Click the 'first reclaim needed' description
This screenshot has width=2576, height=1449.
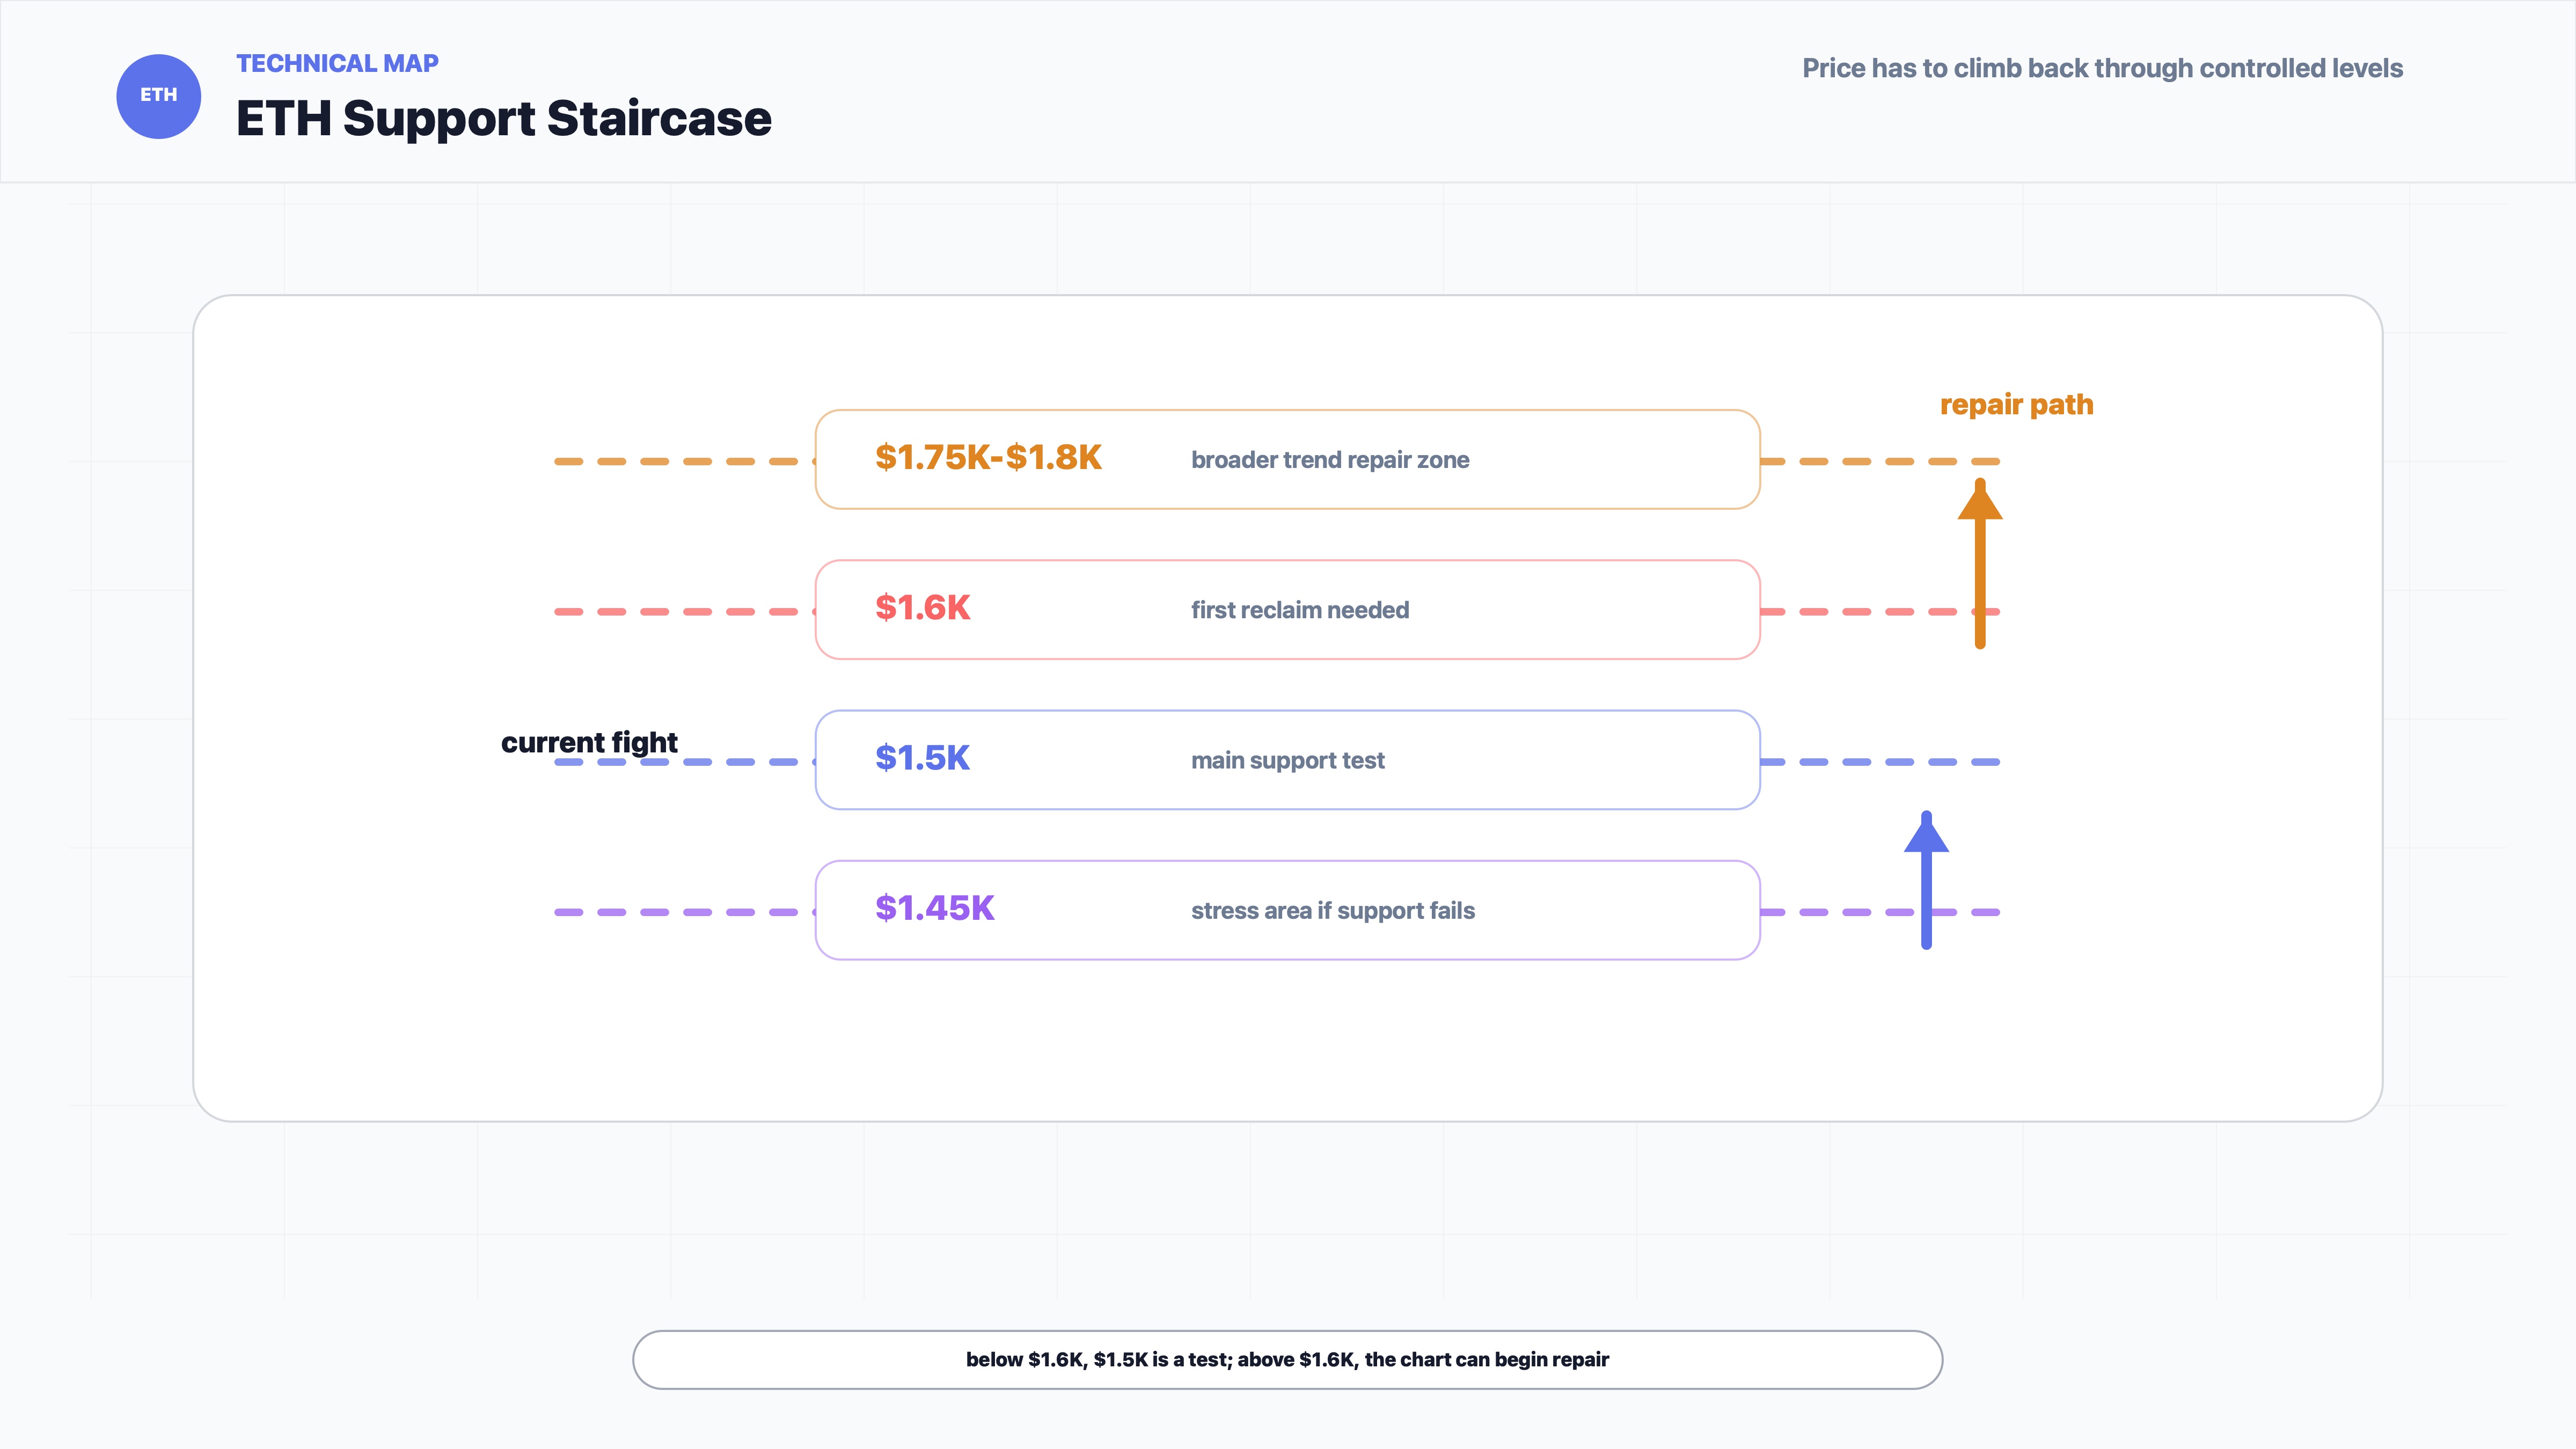(x=1300, y=610)
